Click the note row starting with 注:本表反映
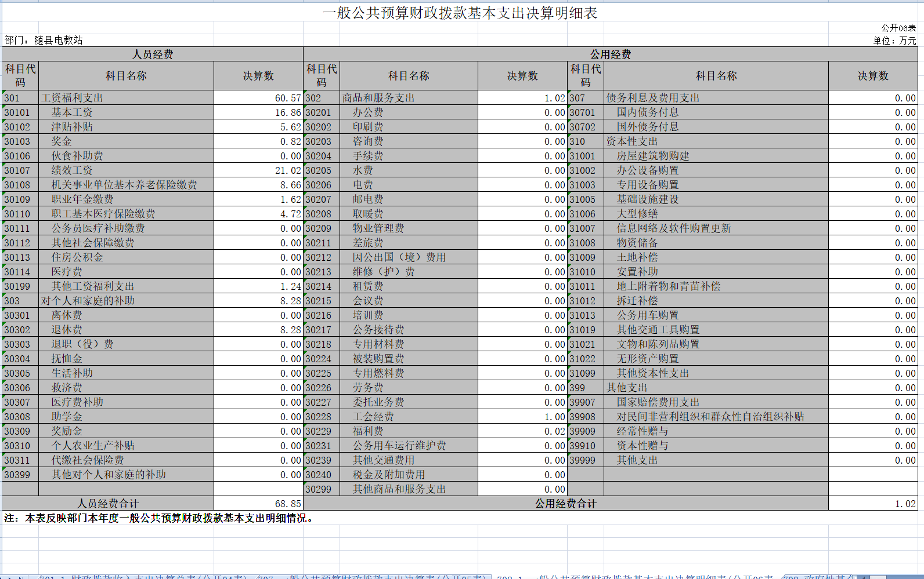Viewport: 924px width, 579px height. (460, 518)
